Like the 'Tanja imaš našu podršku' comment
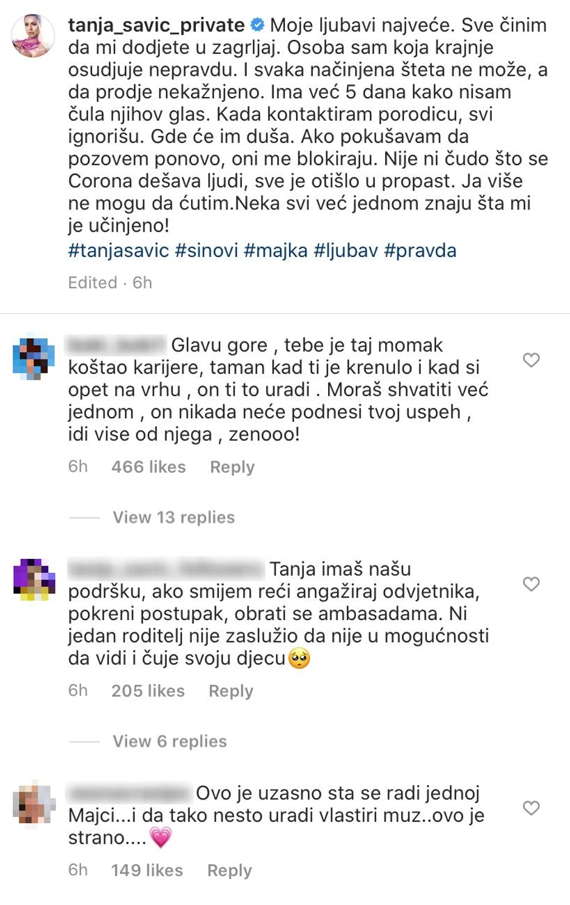This screenshot has height=905, width=570. click(531, 584)
